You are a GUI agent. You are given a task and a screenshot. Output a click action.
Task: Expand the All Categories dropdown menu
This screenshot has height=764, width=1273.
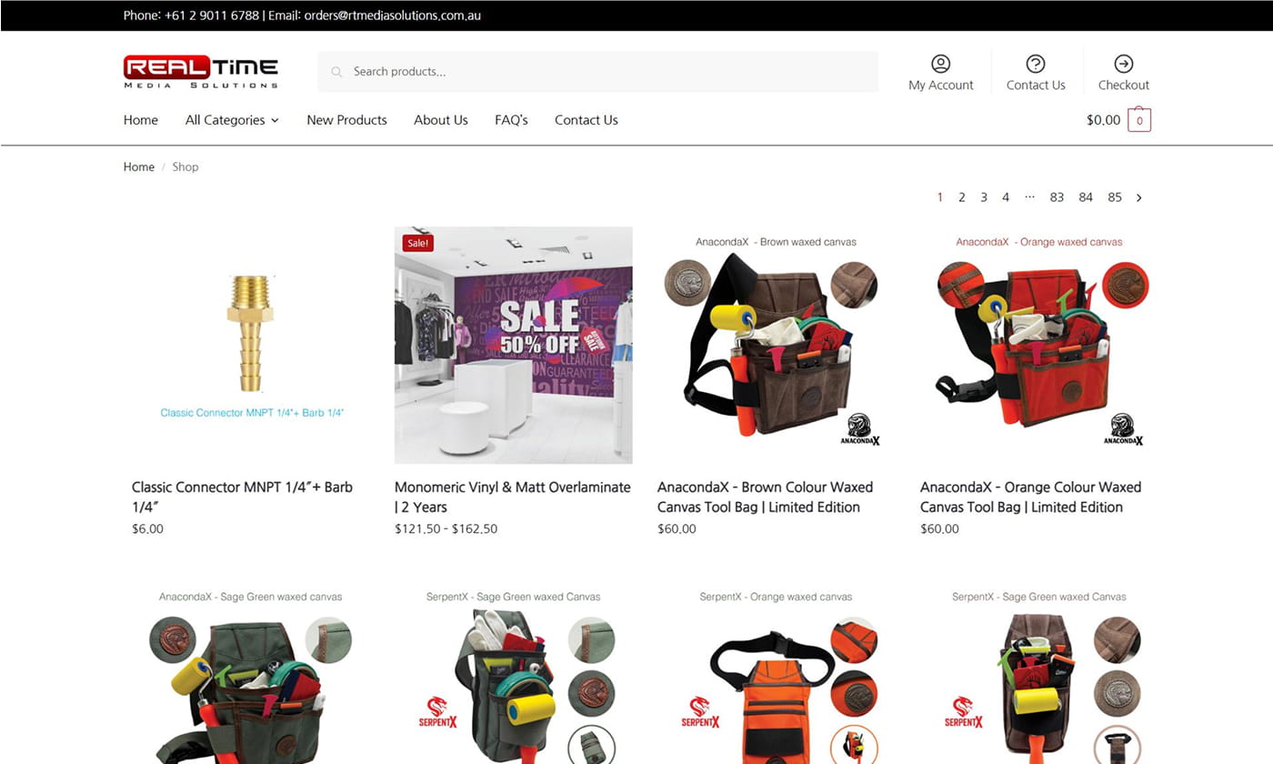(x=232, y=120)
